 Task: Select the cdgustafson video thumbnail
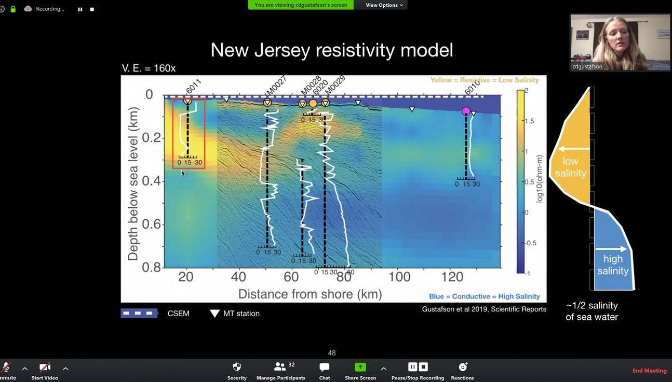(620, 43)
